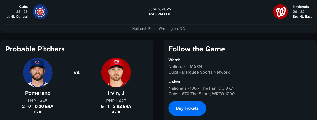This screenshot has height=120, width=317.
Task: Click the Nationals team name in header
Action: click(301, 7)
